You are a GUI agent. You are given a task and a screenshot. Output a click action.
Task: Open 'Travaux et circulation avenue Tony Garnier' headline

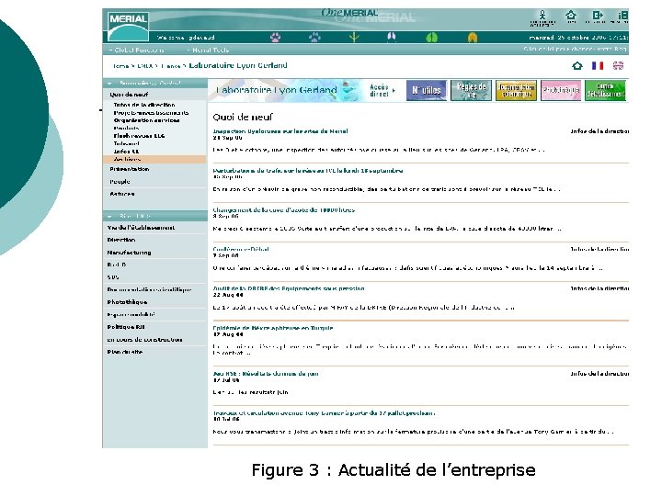(x=324, y=413)
